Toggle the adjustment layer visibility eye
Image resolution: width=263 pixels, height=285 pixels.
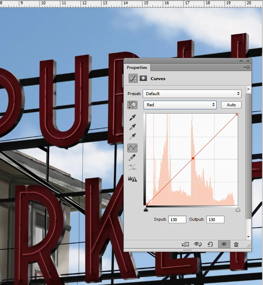click(x=224, y=244)
